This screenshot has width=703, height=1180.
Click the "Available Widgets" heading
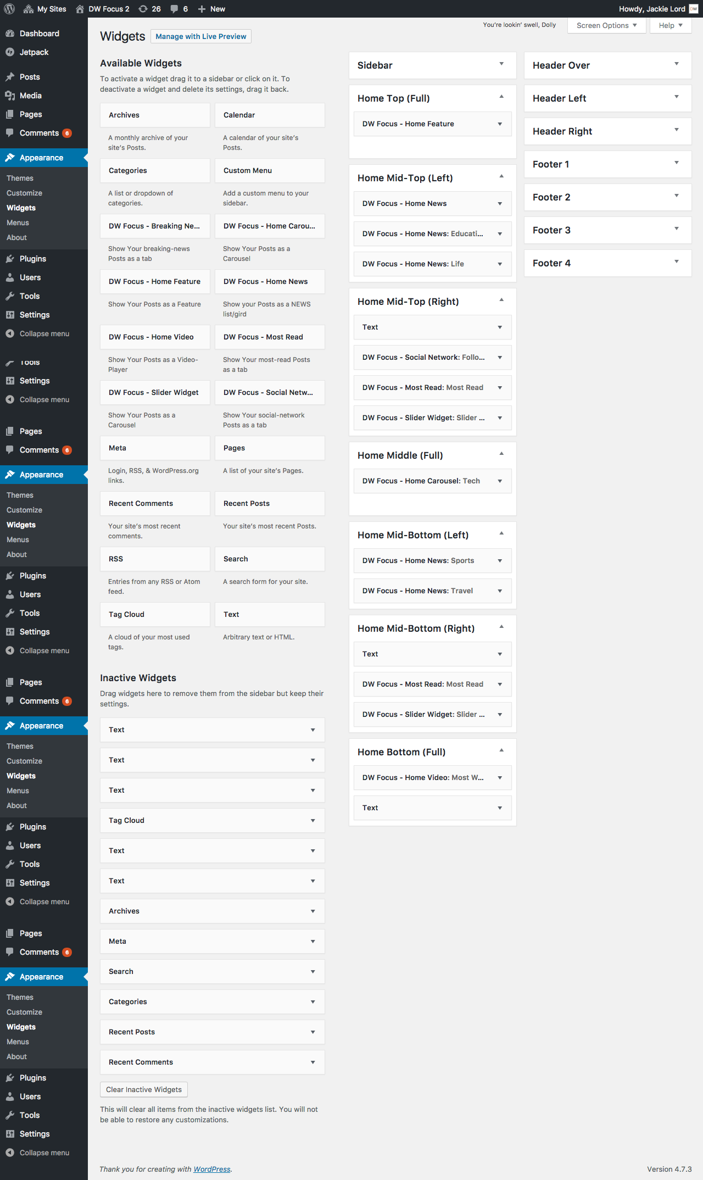[x=141, y=63]
